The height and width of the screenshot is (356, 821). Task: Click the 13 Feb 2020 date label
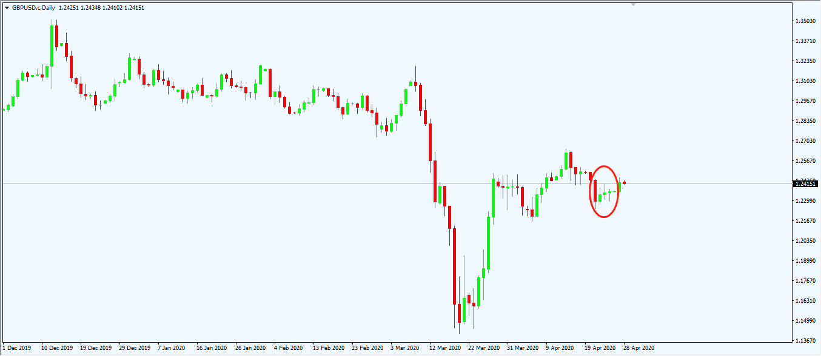pos(328,348)
